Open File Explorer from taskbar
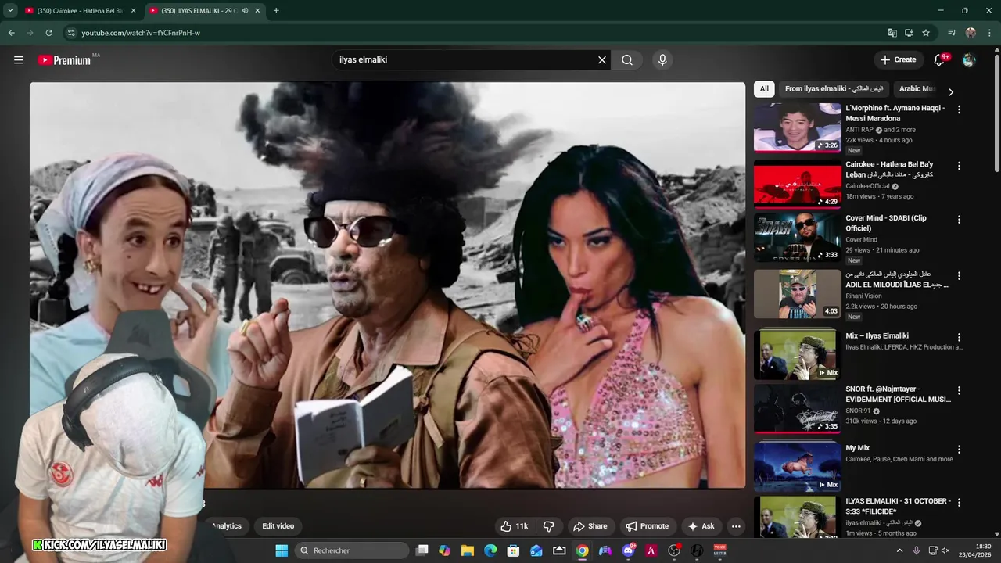Viewport: 1001px width, 563px height. [x=468, y=550]
